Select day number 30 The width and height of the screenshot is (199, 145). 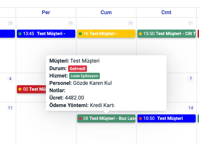click(131, 23)
